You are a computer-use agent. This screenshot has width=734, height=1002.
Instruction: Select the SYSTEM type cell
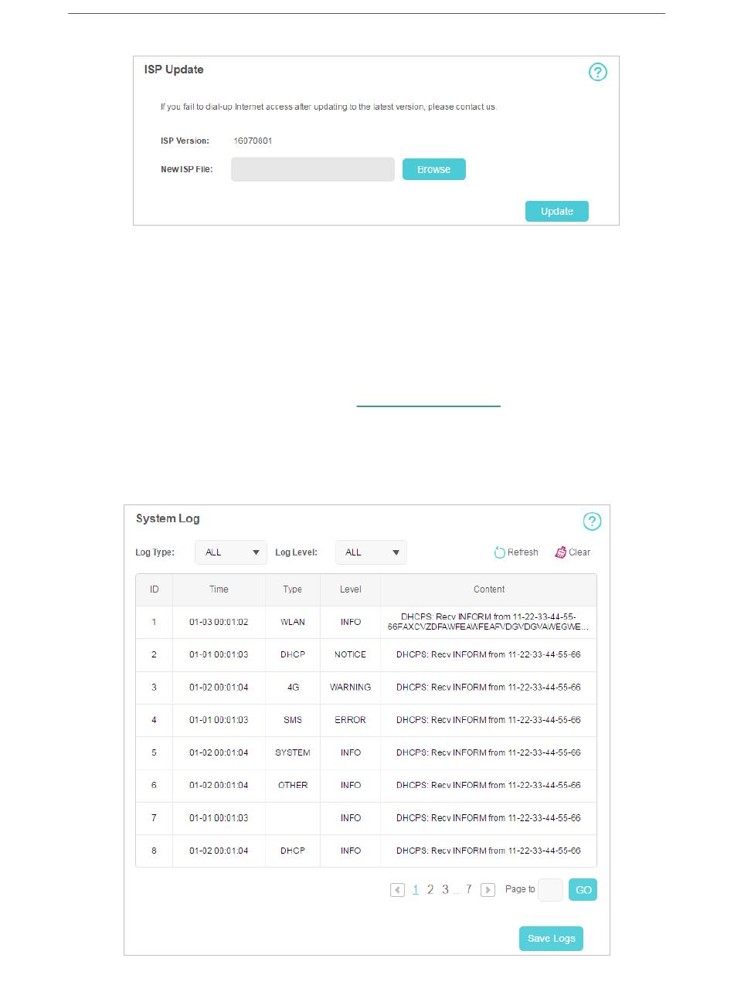[x=293, y=752]
